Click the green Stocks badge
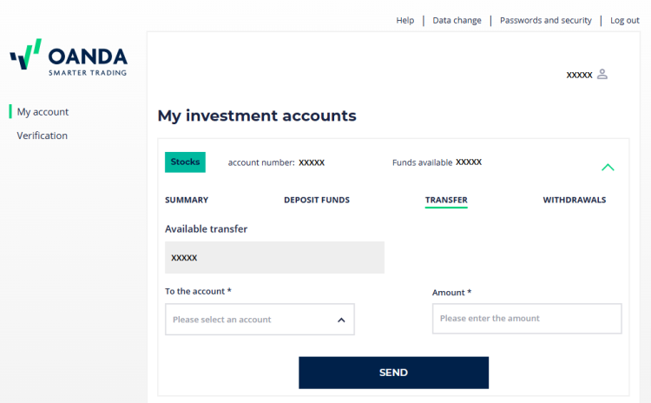651x403 pixels. click(185, 162)
